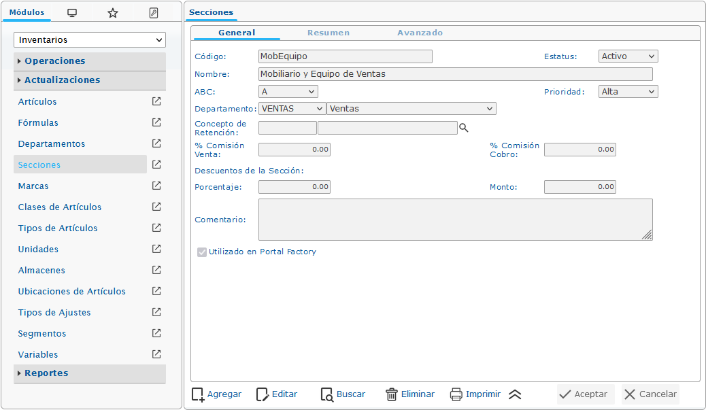Open the Marcas link
This screenshot has height=410, width=706.
click(33, 186)
